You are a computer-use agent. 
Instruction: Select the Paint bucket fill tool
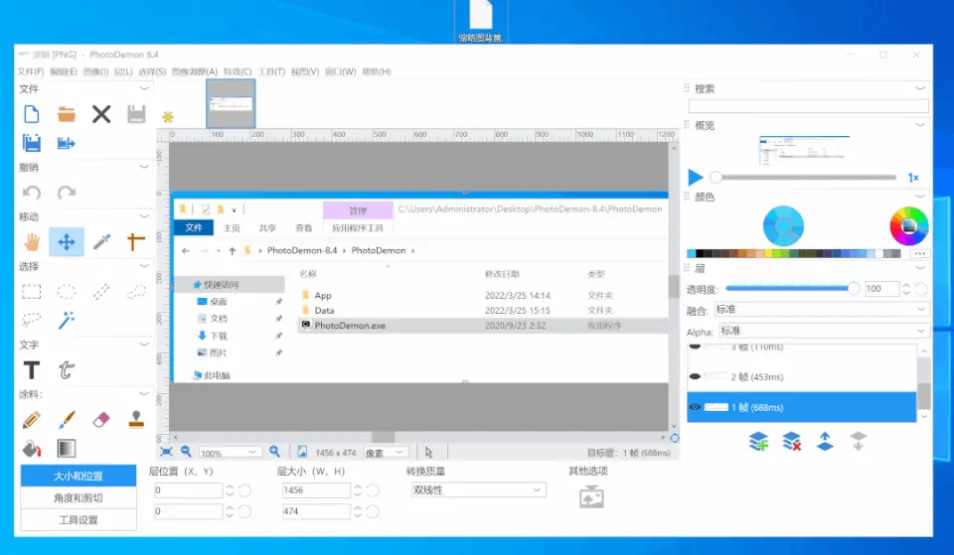click(x=32, y=449)
